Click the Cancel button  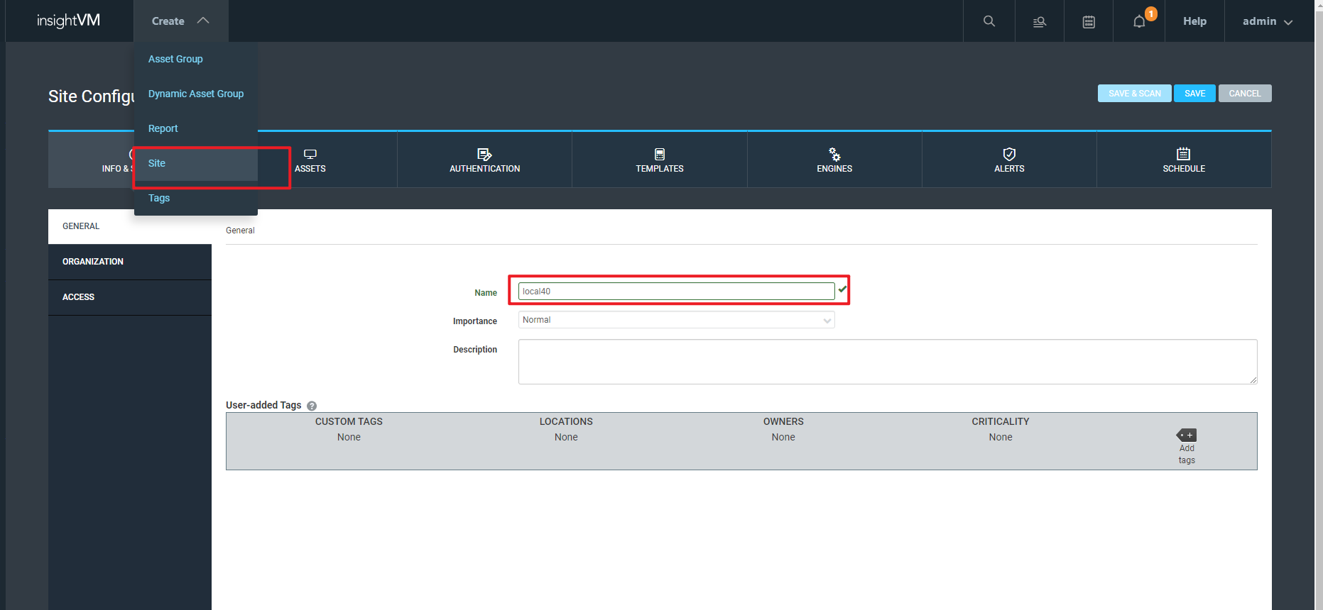point(1245,93)
